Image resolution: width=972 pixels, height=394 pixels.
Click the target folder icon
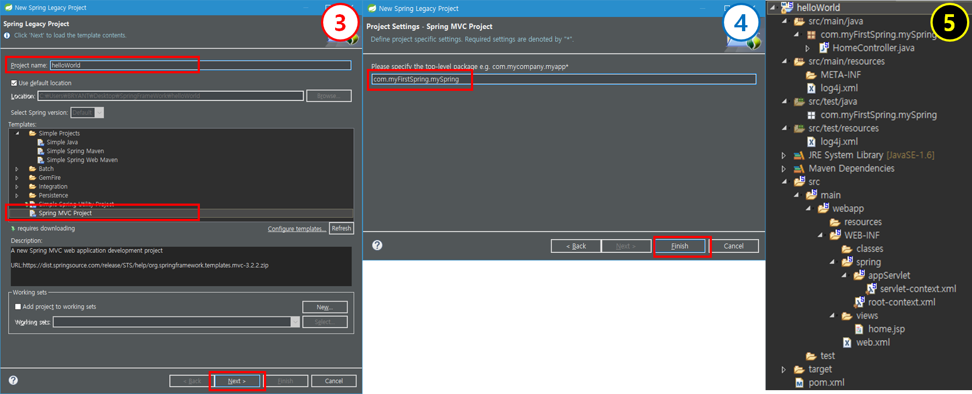click(x=800, y=369)
